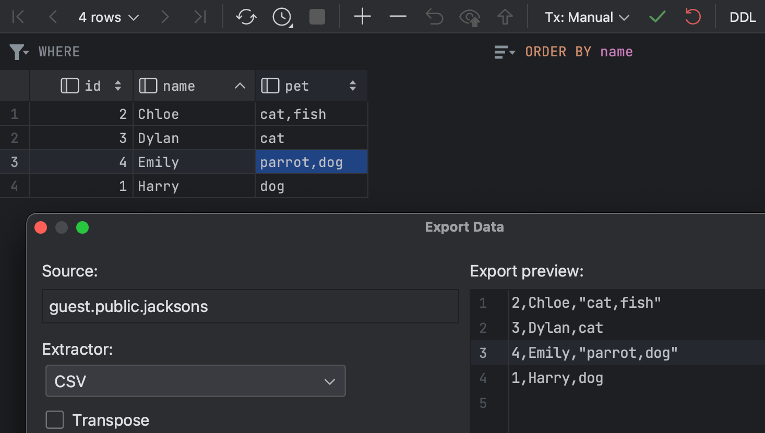Submit pending changes with the upload arrow
Screen dimensions: 765x433
pos(505,17)
